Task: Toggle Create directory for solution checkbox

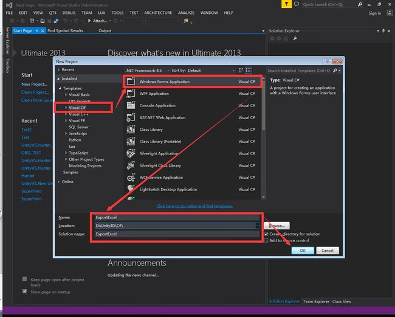Action: coord(266,234)
